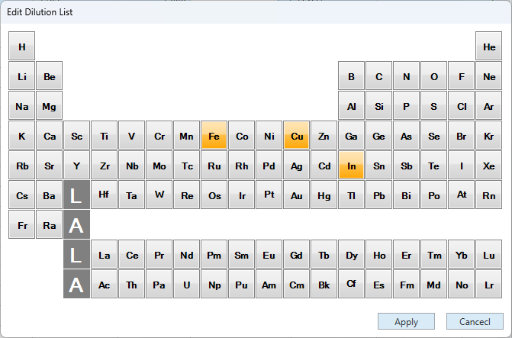Select the He element tile

tap(489, 46)
